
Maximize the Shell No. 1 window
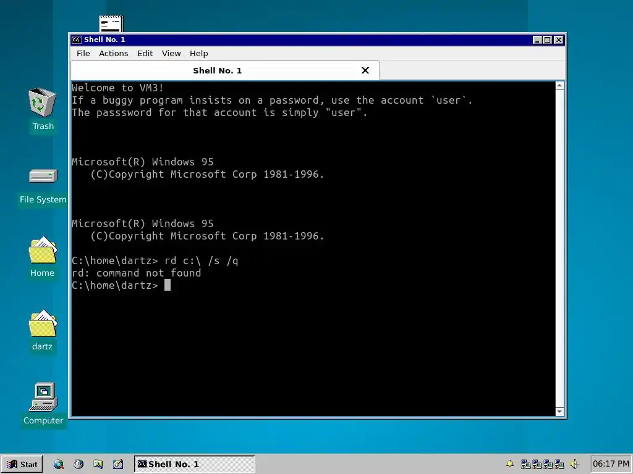point(548,39)
